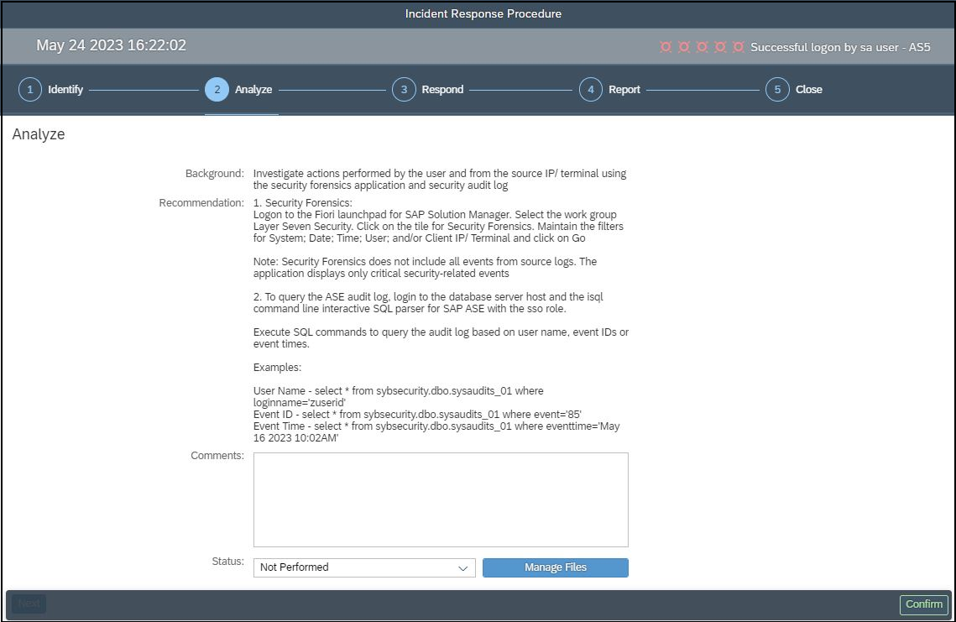
Task: Click inside the Comments text area
Action: pyautogui.click(x=441, y=499)
